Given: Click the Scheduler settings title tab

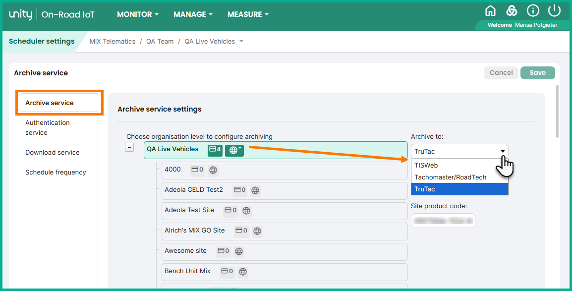Looking at the screenshot, I should click(42, 41).
